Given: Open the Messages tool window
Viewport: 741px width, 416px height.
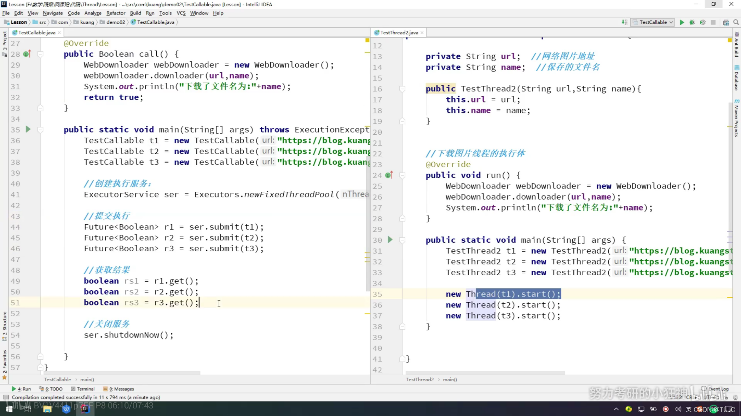Looking at the screenshot, I should click(x=119, y=389).
